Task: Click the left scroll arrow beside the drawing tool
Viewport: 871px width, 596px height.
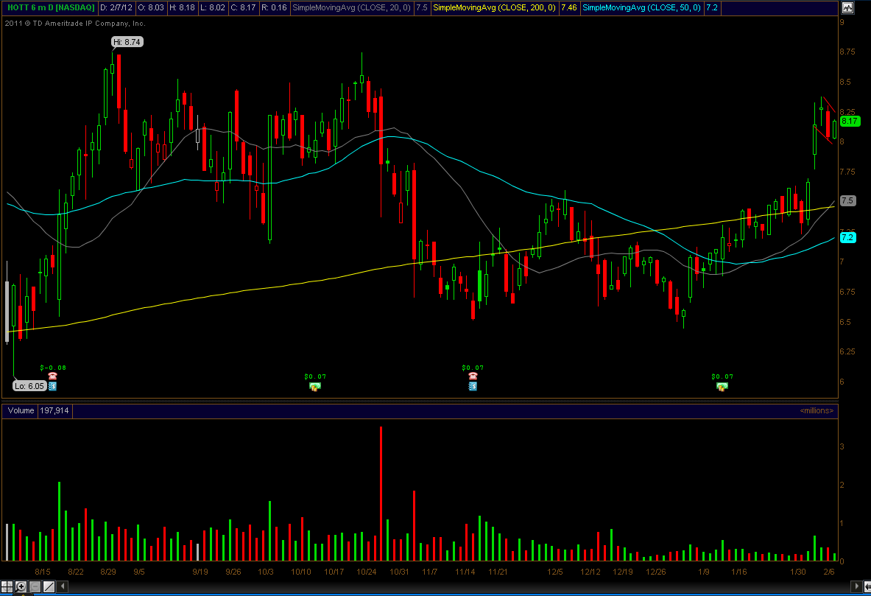Action: [63, 586]
